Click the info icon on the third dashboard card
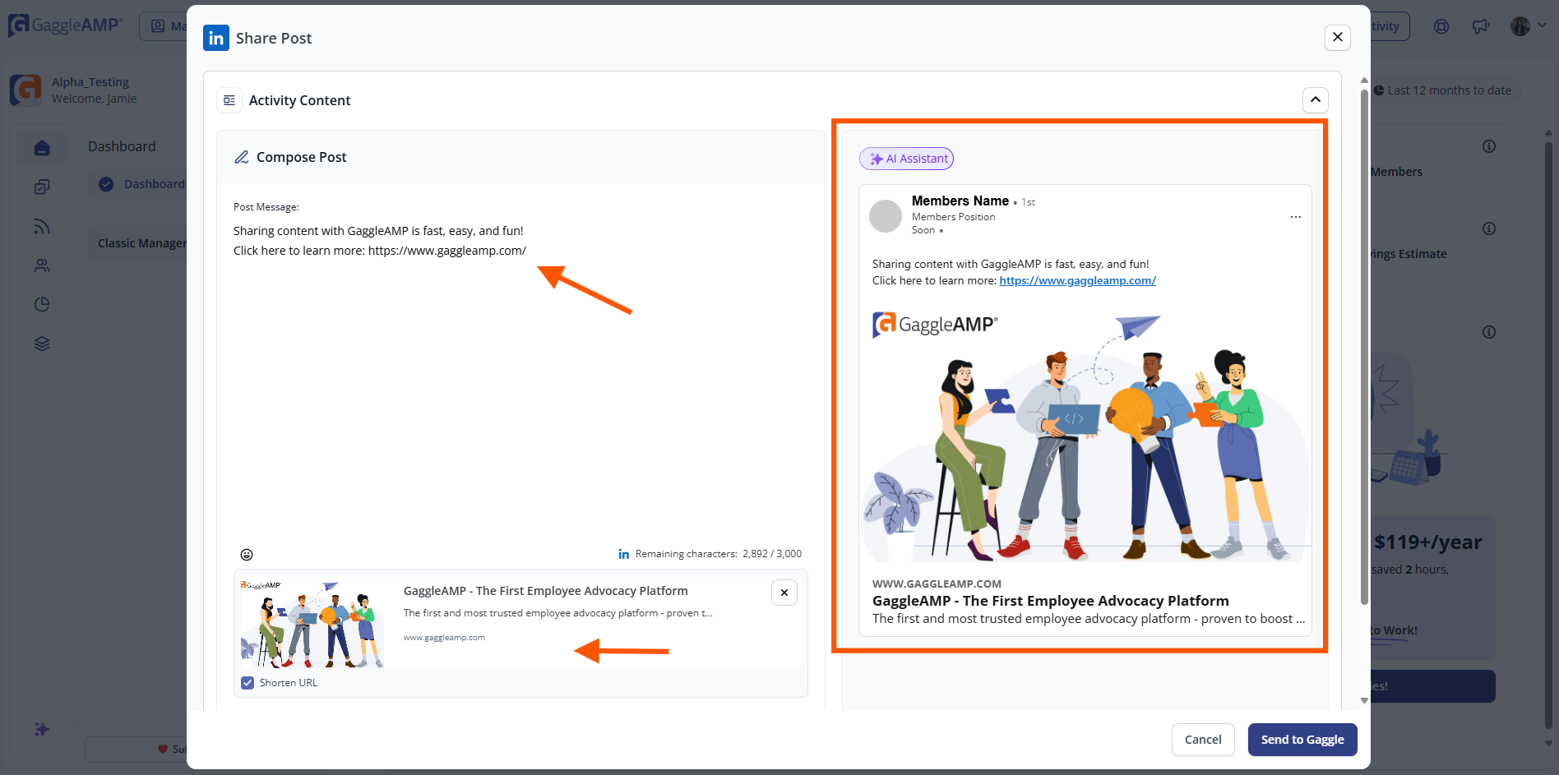The width and height of the screenshot is (1559, 775). pos(1489,332)
